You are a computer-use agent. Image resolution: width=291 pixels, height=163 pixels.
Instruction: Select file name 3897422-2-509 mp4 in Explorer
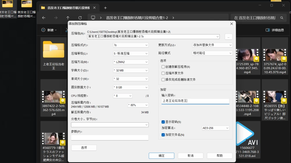54,110
